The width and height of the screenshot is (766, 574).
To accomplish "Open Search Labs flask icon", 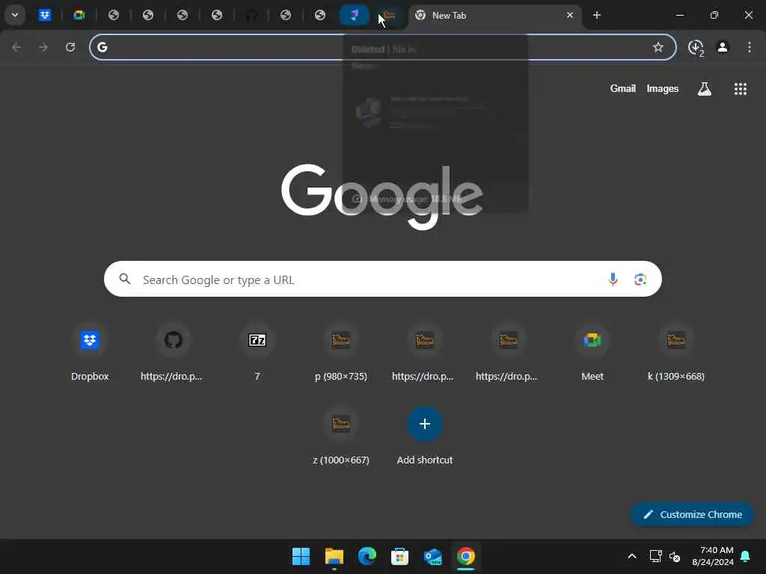I will pos(705,88).
